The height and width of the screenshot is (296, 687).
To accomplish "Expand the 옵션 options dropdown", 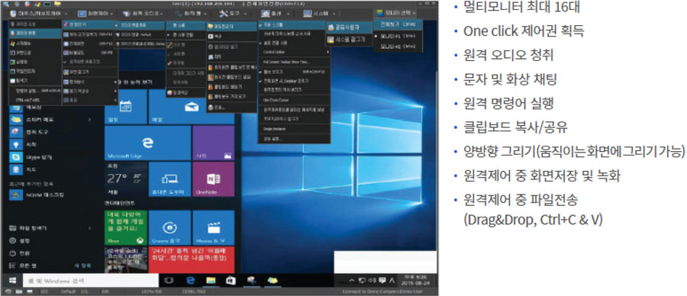I will (x=274, y=13).
